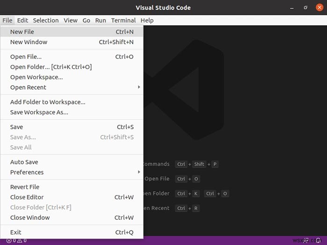The image size is (327, 245).
Task: Click the errors count icon in status bar
Action: 9,241
